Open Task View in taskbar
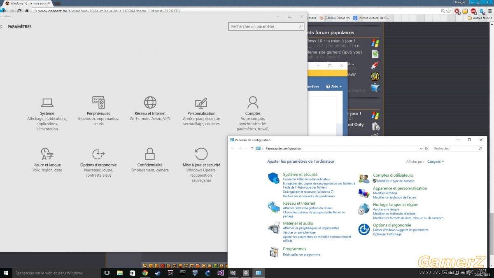This screenshot has width=494, height=278. coord(107,273)
